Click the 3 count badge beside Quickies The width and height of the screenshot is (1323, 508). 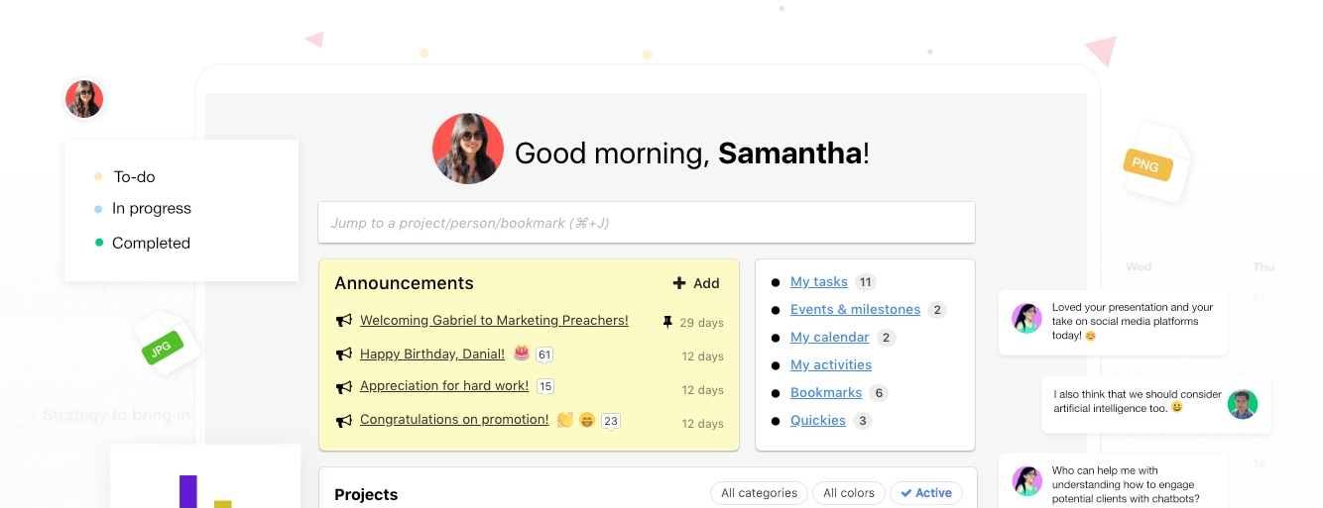(863, 421)
